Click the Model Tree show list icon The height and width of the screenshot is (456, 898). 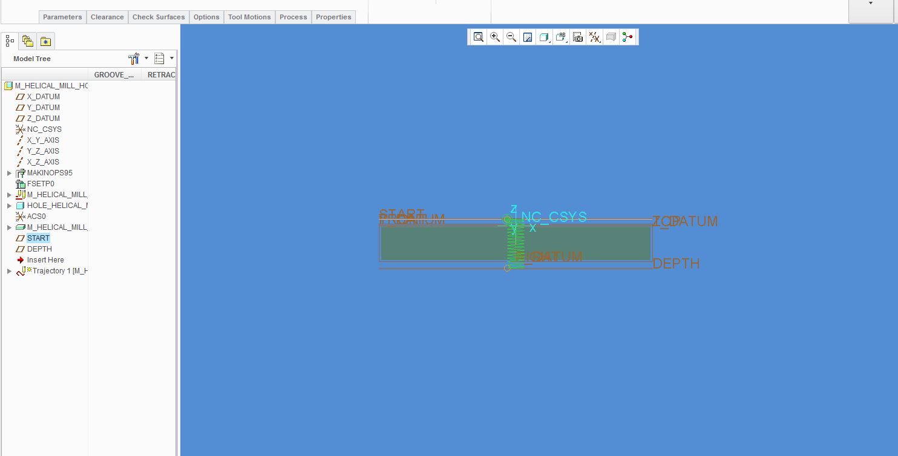[x=159, y=59]
